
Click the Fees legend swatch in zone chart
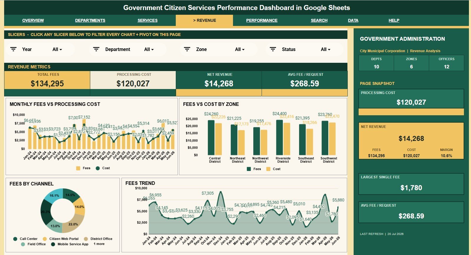(249, 169)
